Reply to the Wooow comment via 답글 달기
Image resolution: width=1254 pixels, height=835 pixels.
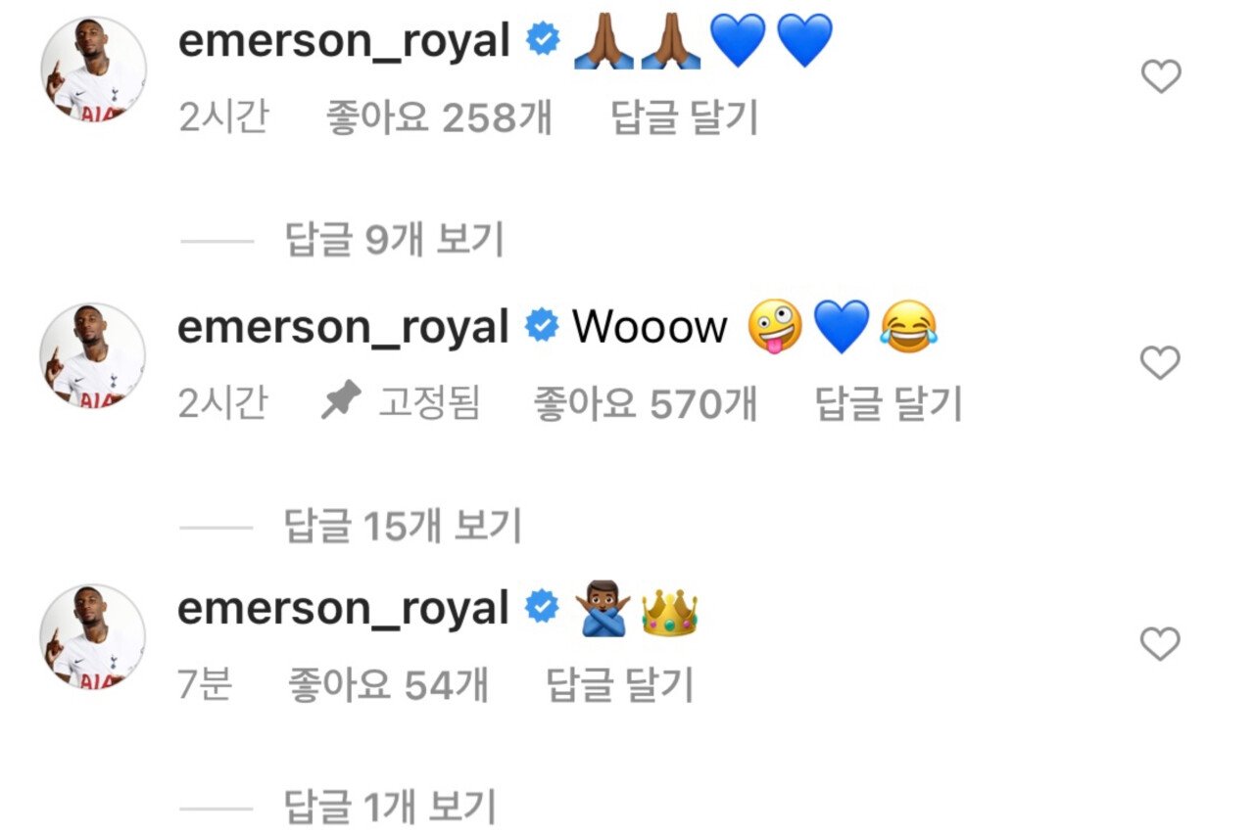point(889,403)
